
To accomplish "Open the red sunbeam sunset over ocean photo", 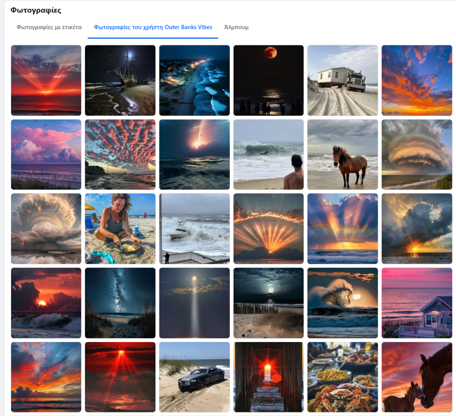I will pos(46,80).
